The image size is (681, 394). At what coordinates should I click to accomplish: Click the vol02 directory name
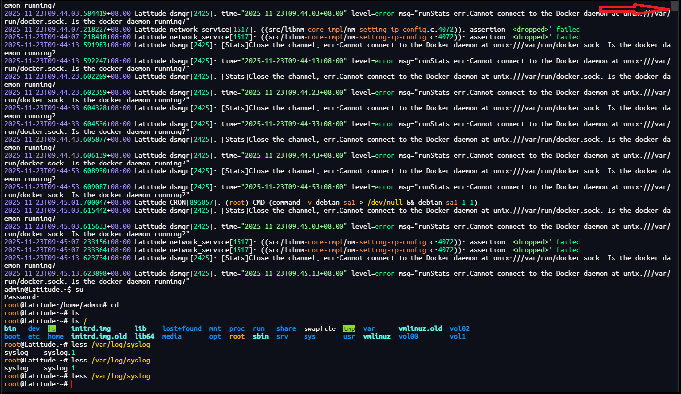[x=459, y=328]
